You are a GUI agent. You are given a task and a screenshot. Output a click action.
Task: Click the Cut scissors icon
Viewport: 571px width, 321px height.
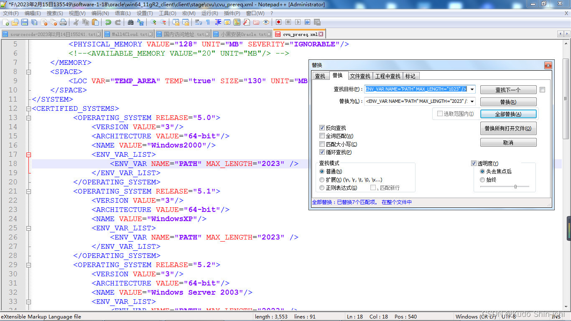(x=76, y=22)
